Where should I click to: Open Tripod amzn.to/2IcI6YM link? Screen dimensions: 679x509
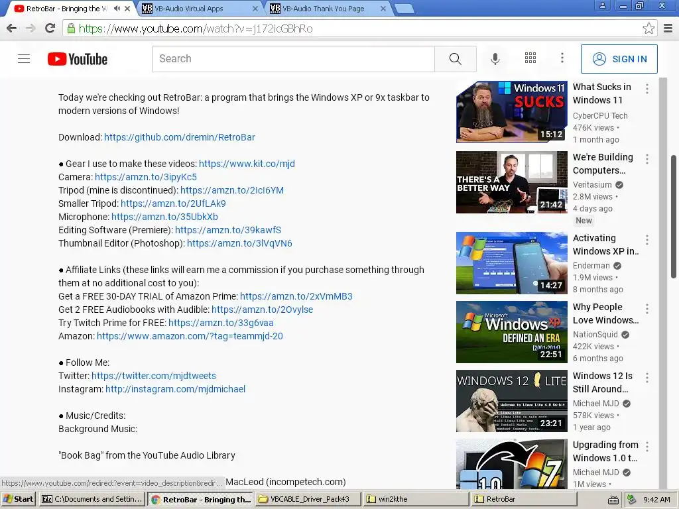tap(232, 190)
